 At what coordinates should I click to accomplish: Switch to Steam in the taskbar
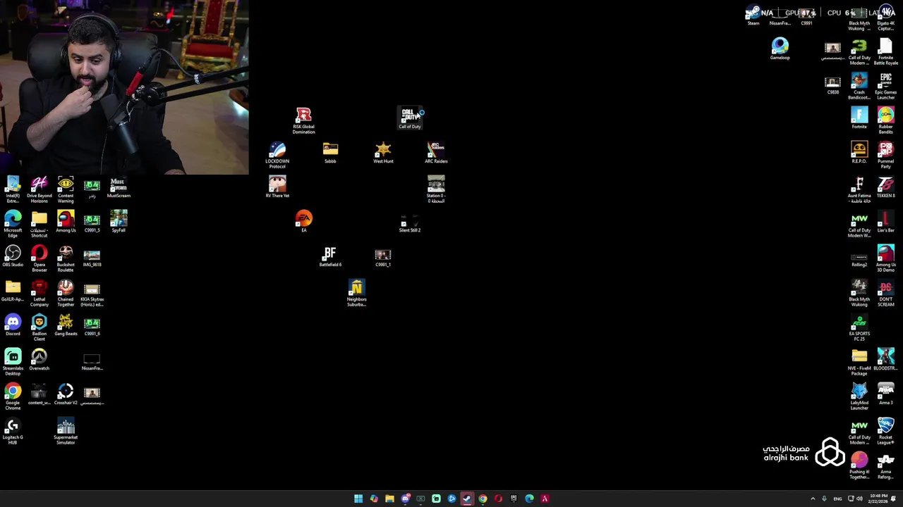[x=467, y=499]
